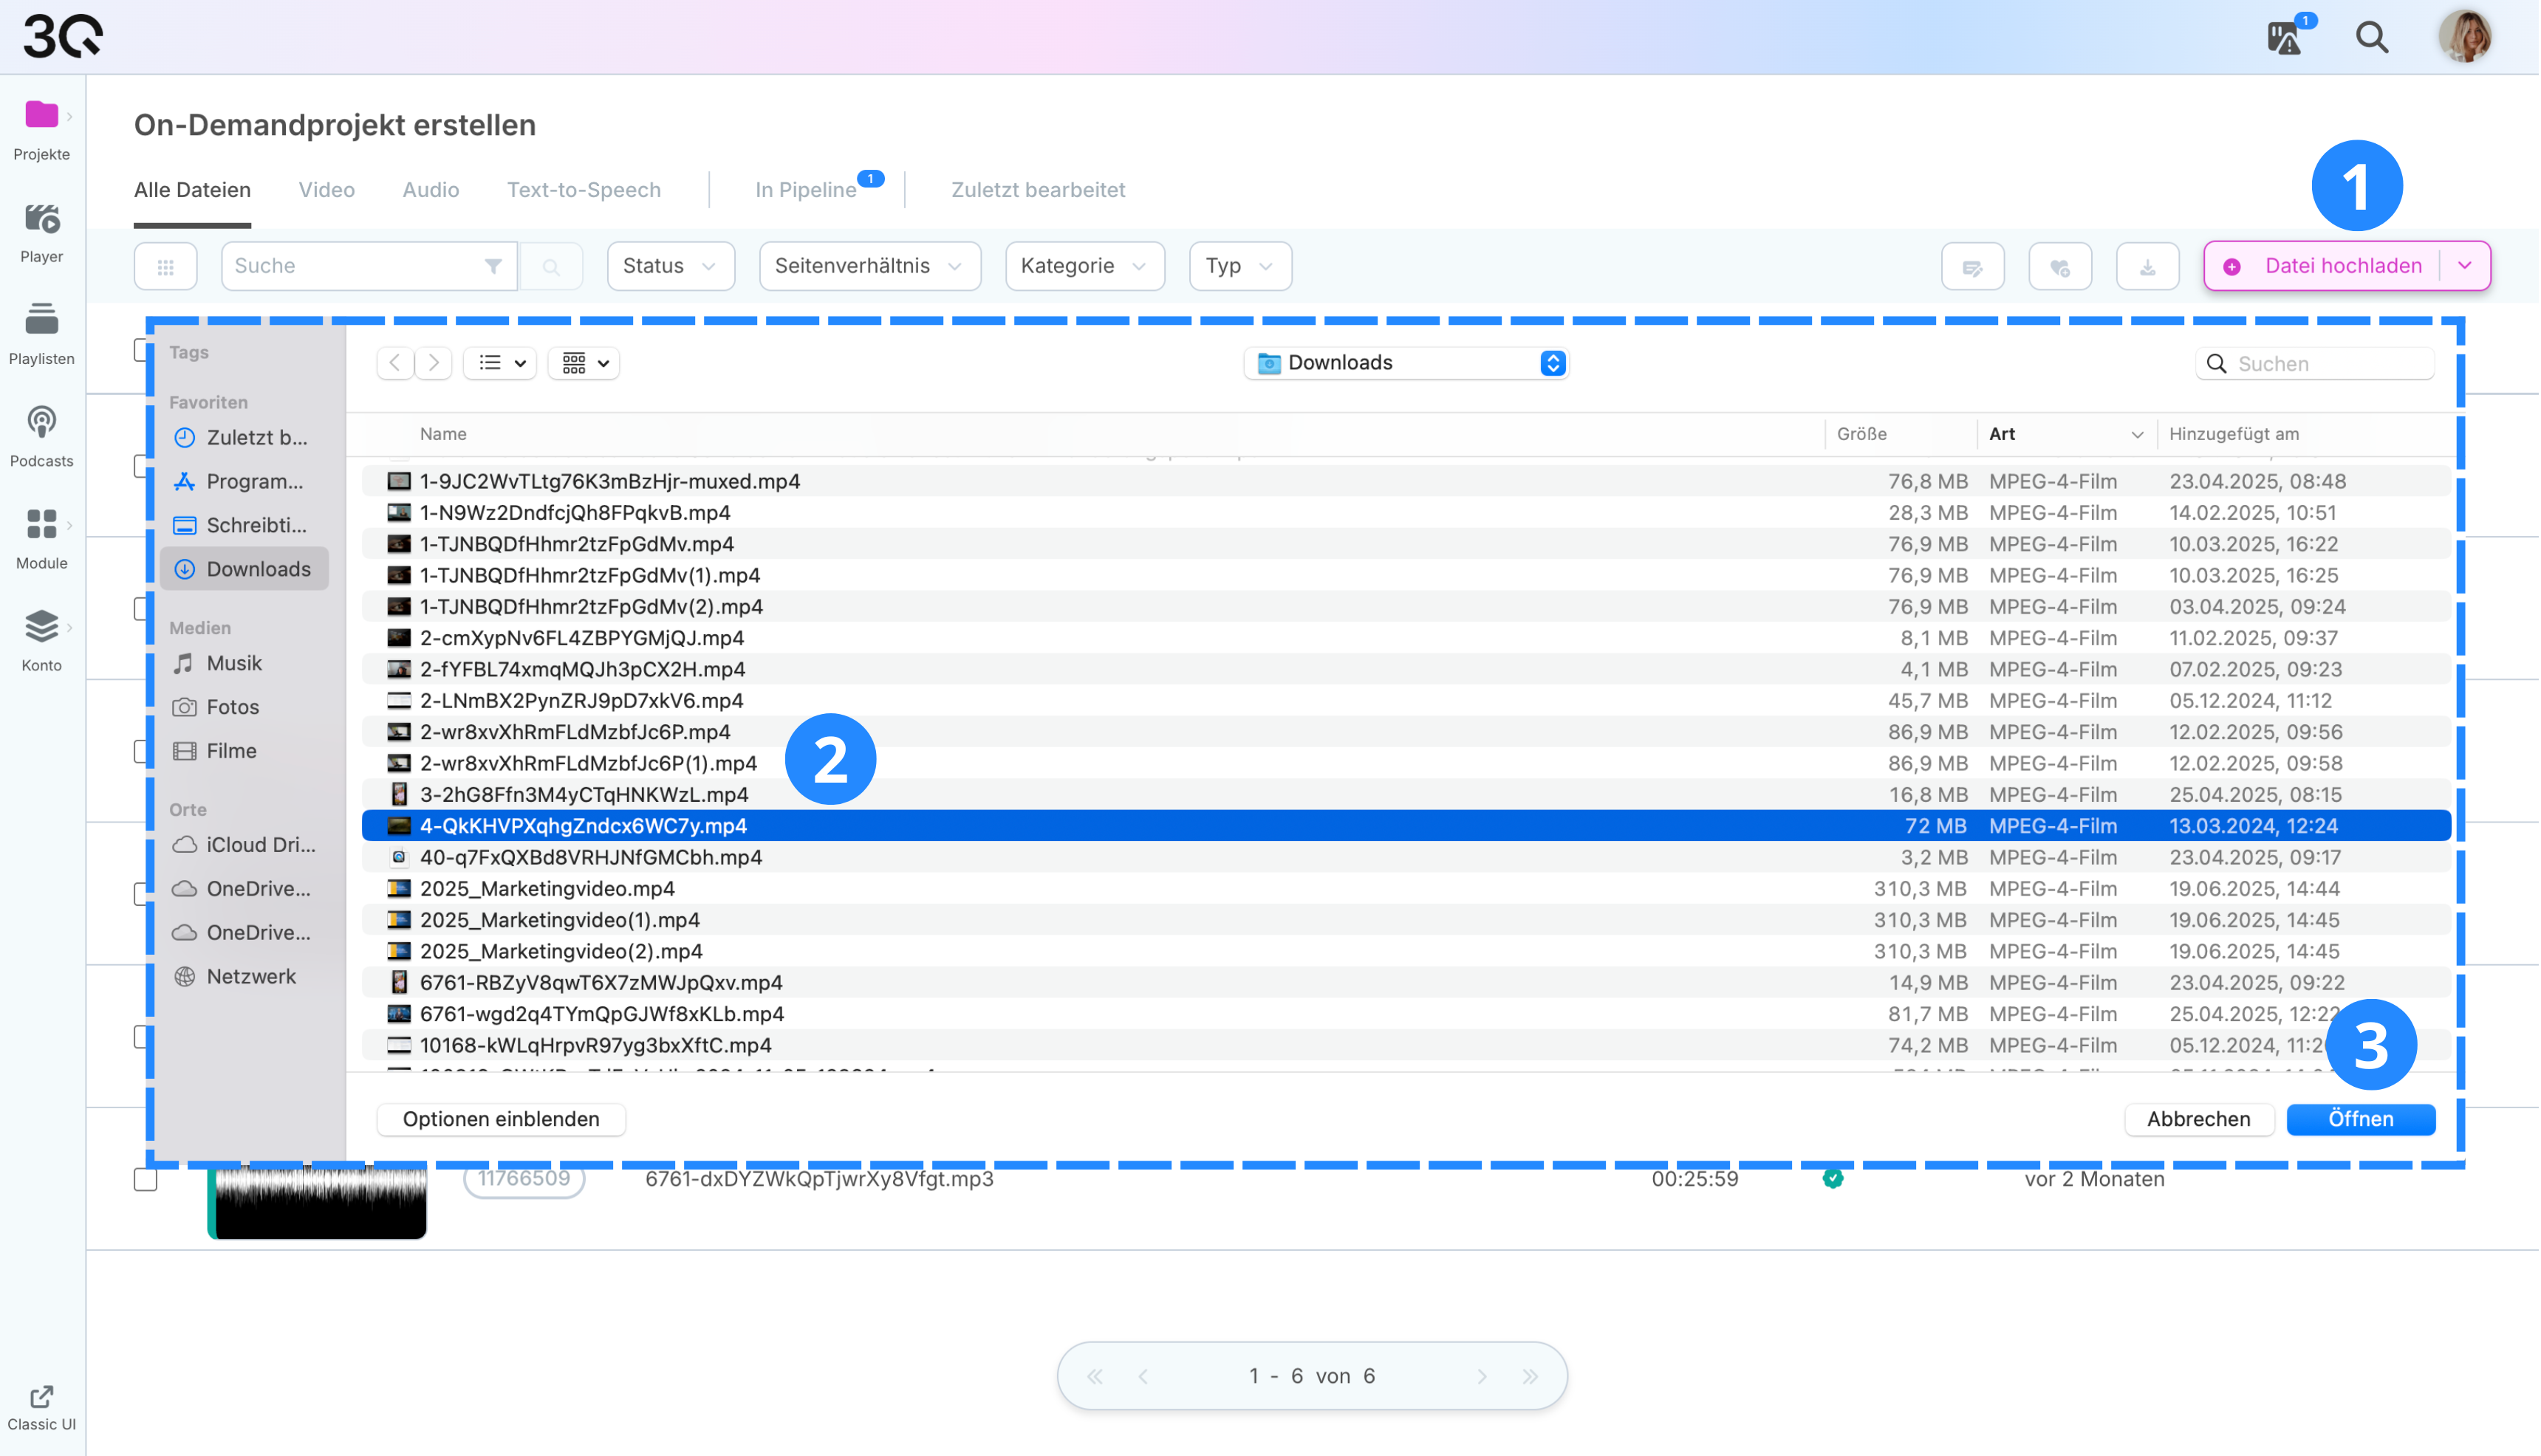Tick the checkbox next to the mp3 file row

pos(146,1180)
